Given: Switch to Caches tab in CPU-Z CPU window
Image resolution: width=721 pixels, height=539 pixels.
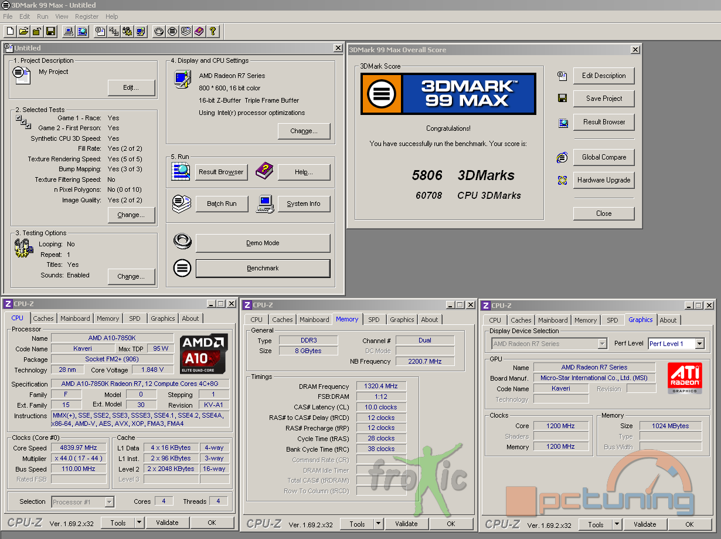Looking at the screenshot, I should (x=43, y=318).
